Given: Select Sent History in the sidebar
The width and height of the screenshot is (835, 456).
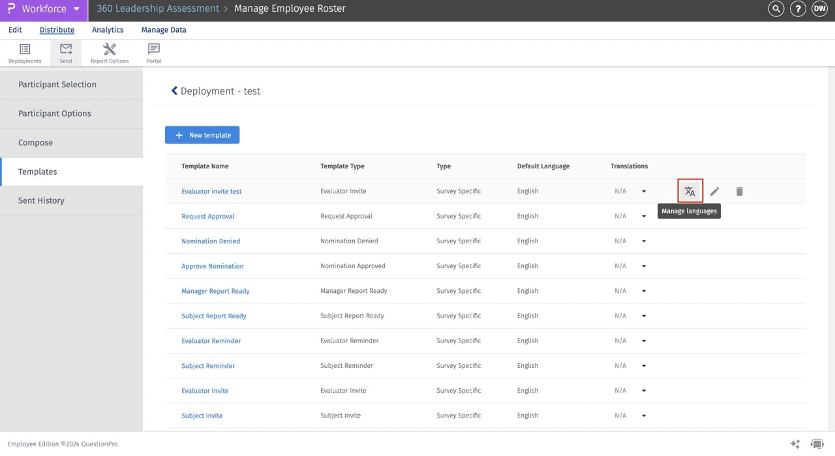Looking at the screenshot, I should (x=41, y=201).
